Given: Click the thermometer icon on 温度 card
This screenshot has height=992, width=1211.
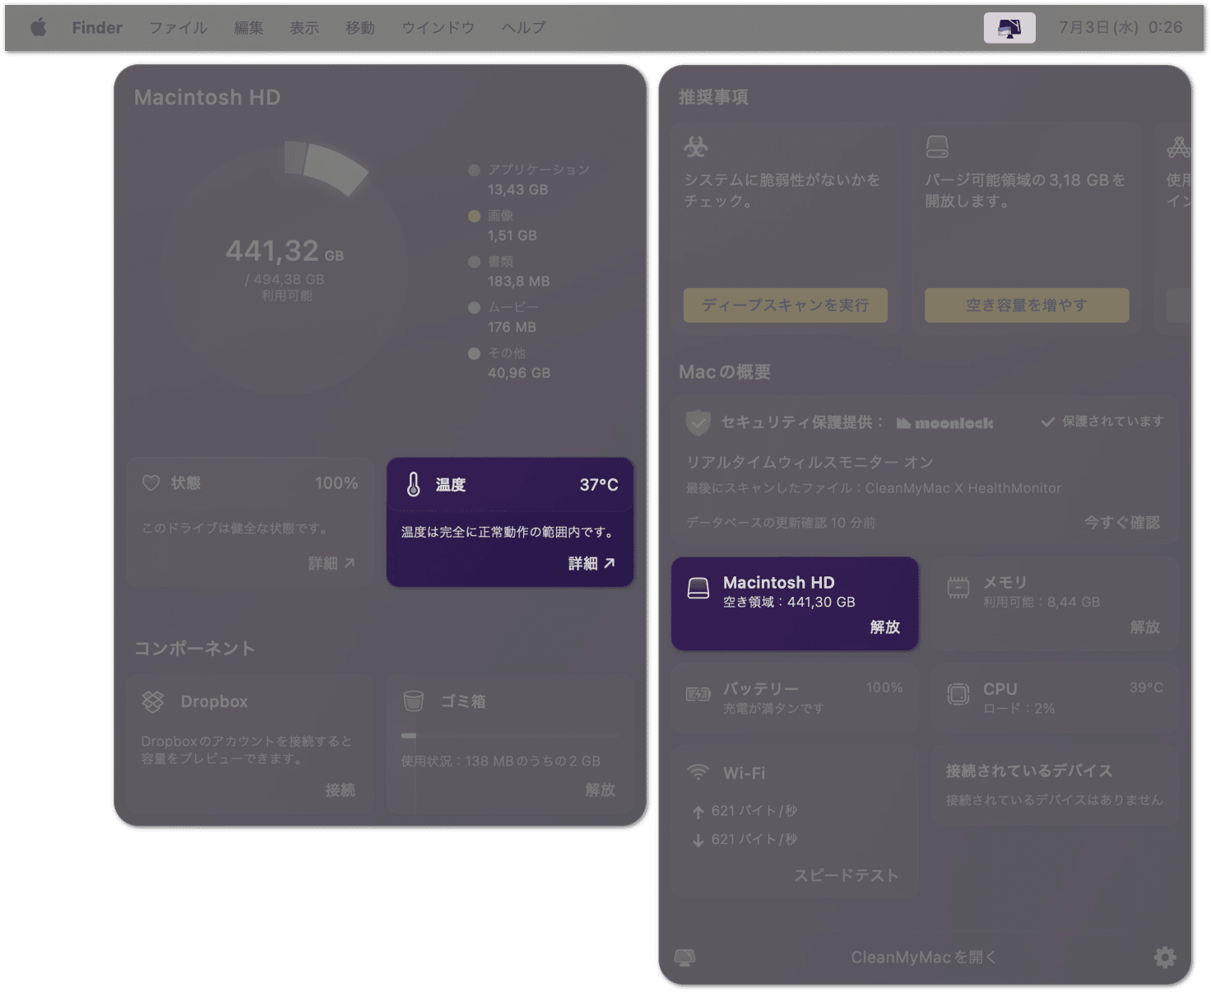Looking at the screenshot, I should pyautogui.click(x=414, y=485).
